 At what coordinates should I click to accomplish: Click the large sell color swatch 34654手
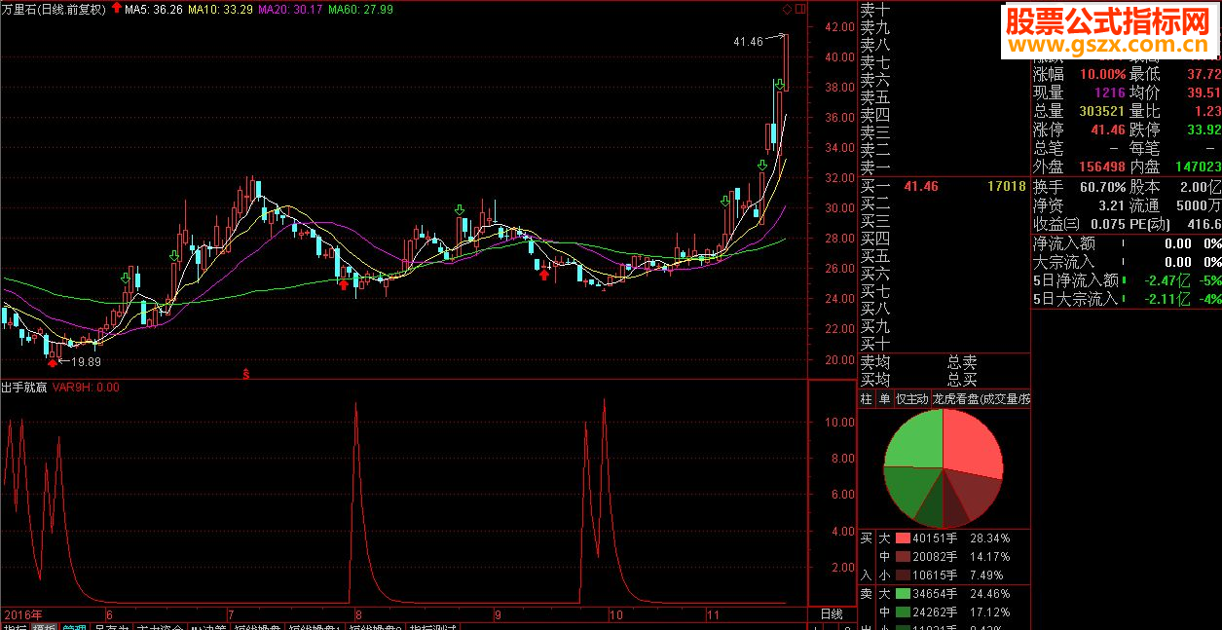(x=903, y=593)
